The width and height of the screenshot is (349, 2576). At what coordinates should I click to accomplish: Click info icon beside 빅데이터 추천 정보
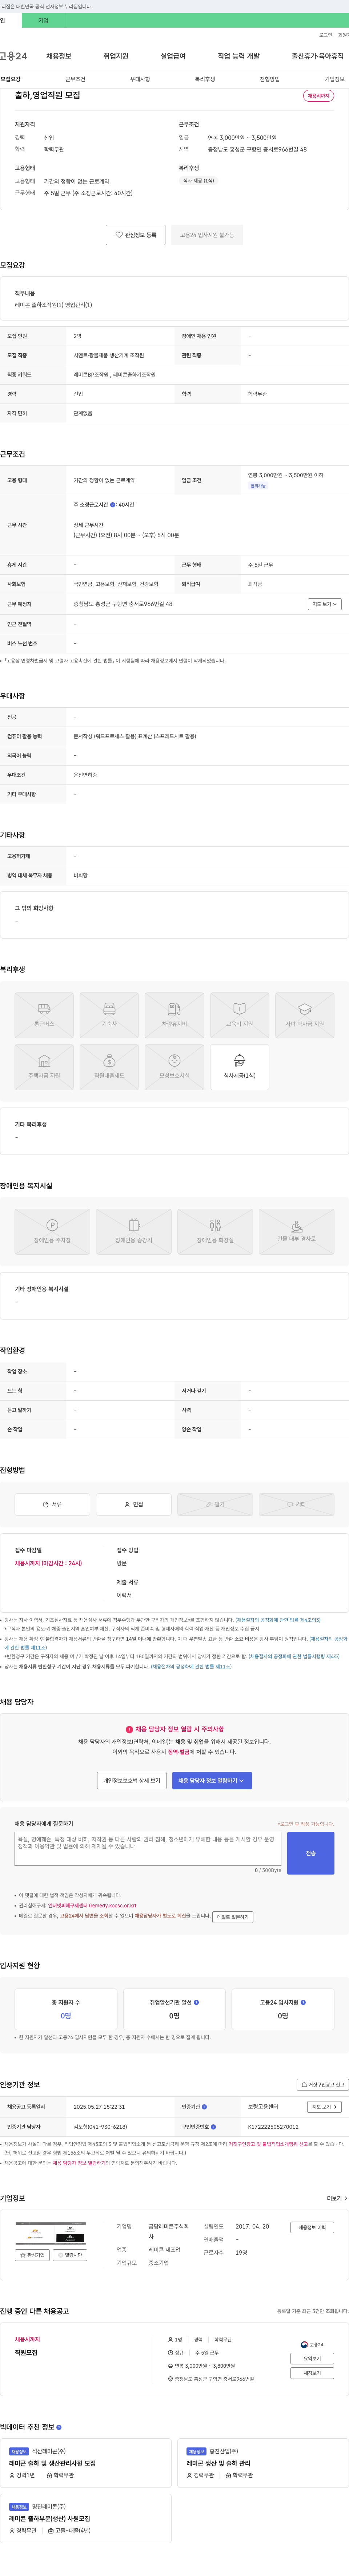59,2427
